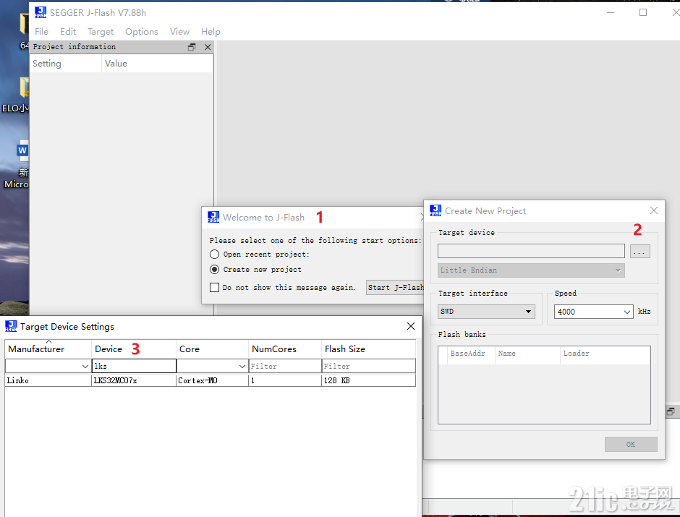The image size is (680, 517).
Task: Open the Speed 4000 kHz dropdown
Action: pyautogui.click(x=593, y=312)
